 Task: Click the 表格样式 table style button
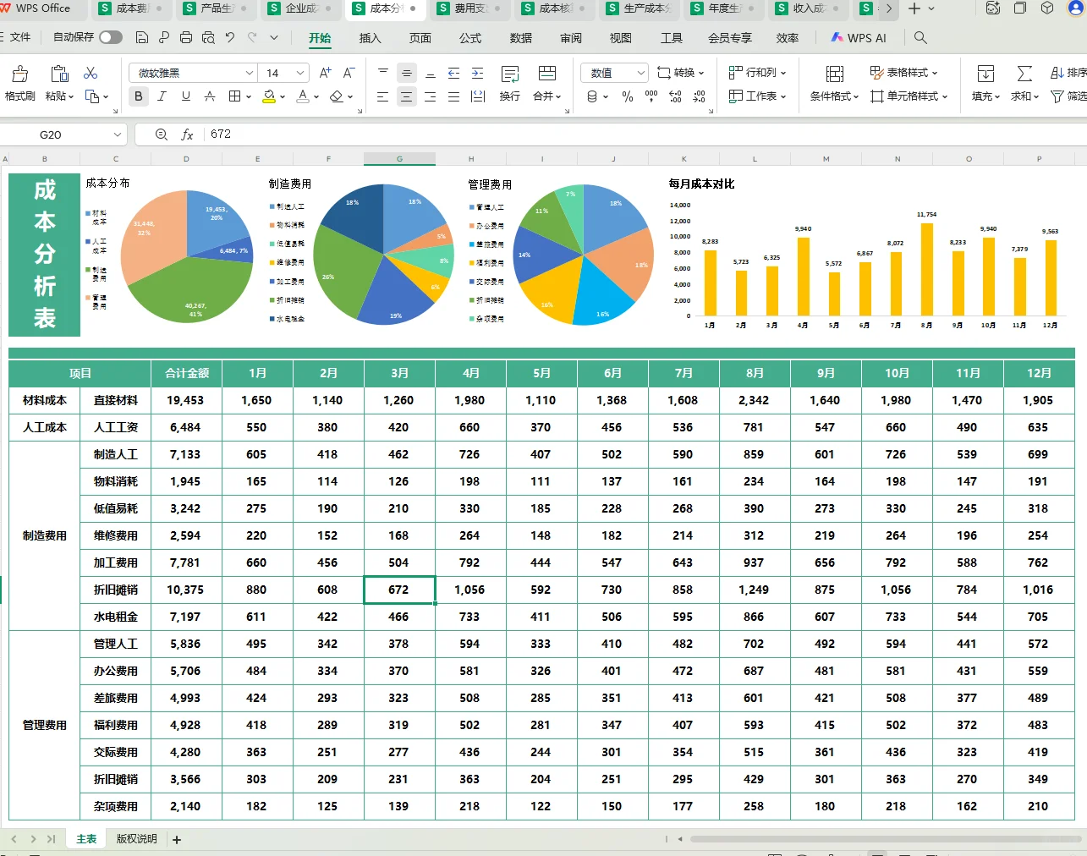pyautogui.click(x=903, y=73)
